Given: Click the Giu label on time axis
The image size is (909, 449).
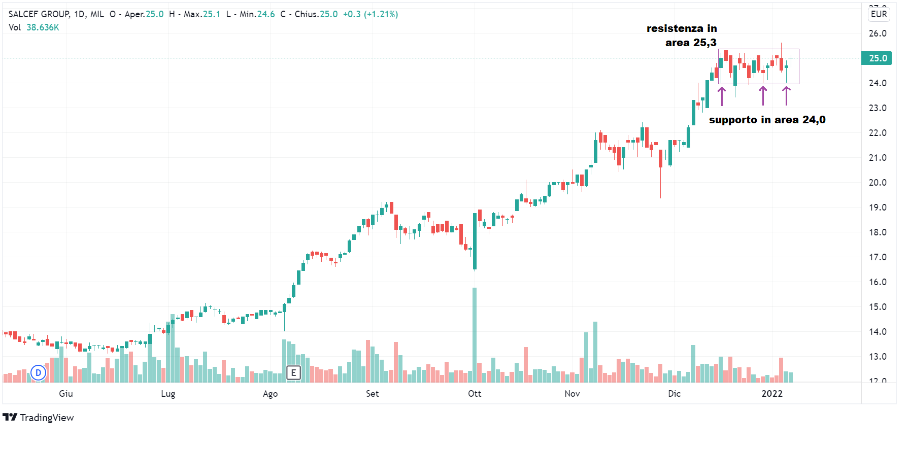Looking at the screenshot, I should 66,394.
